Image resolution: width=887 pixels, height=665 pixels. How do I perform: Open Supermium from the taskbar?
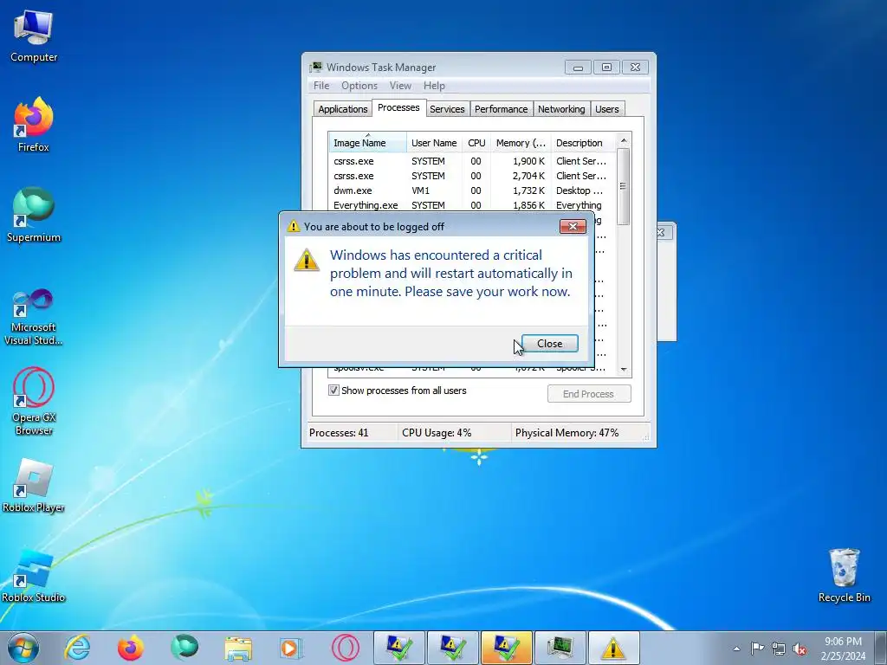pos(185,648)
